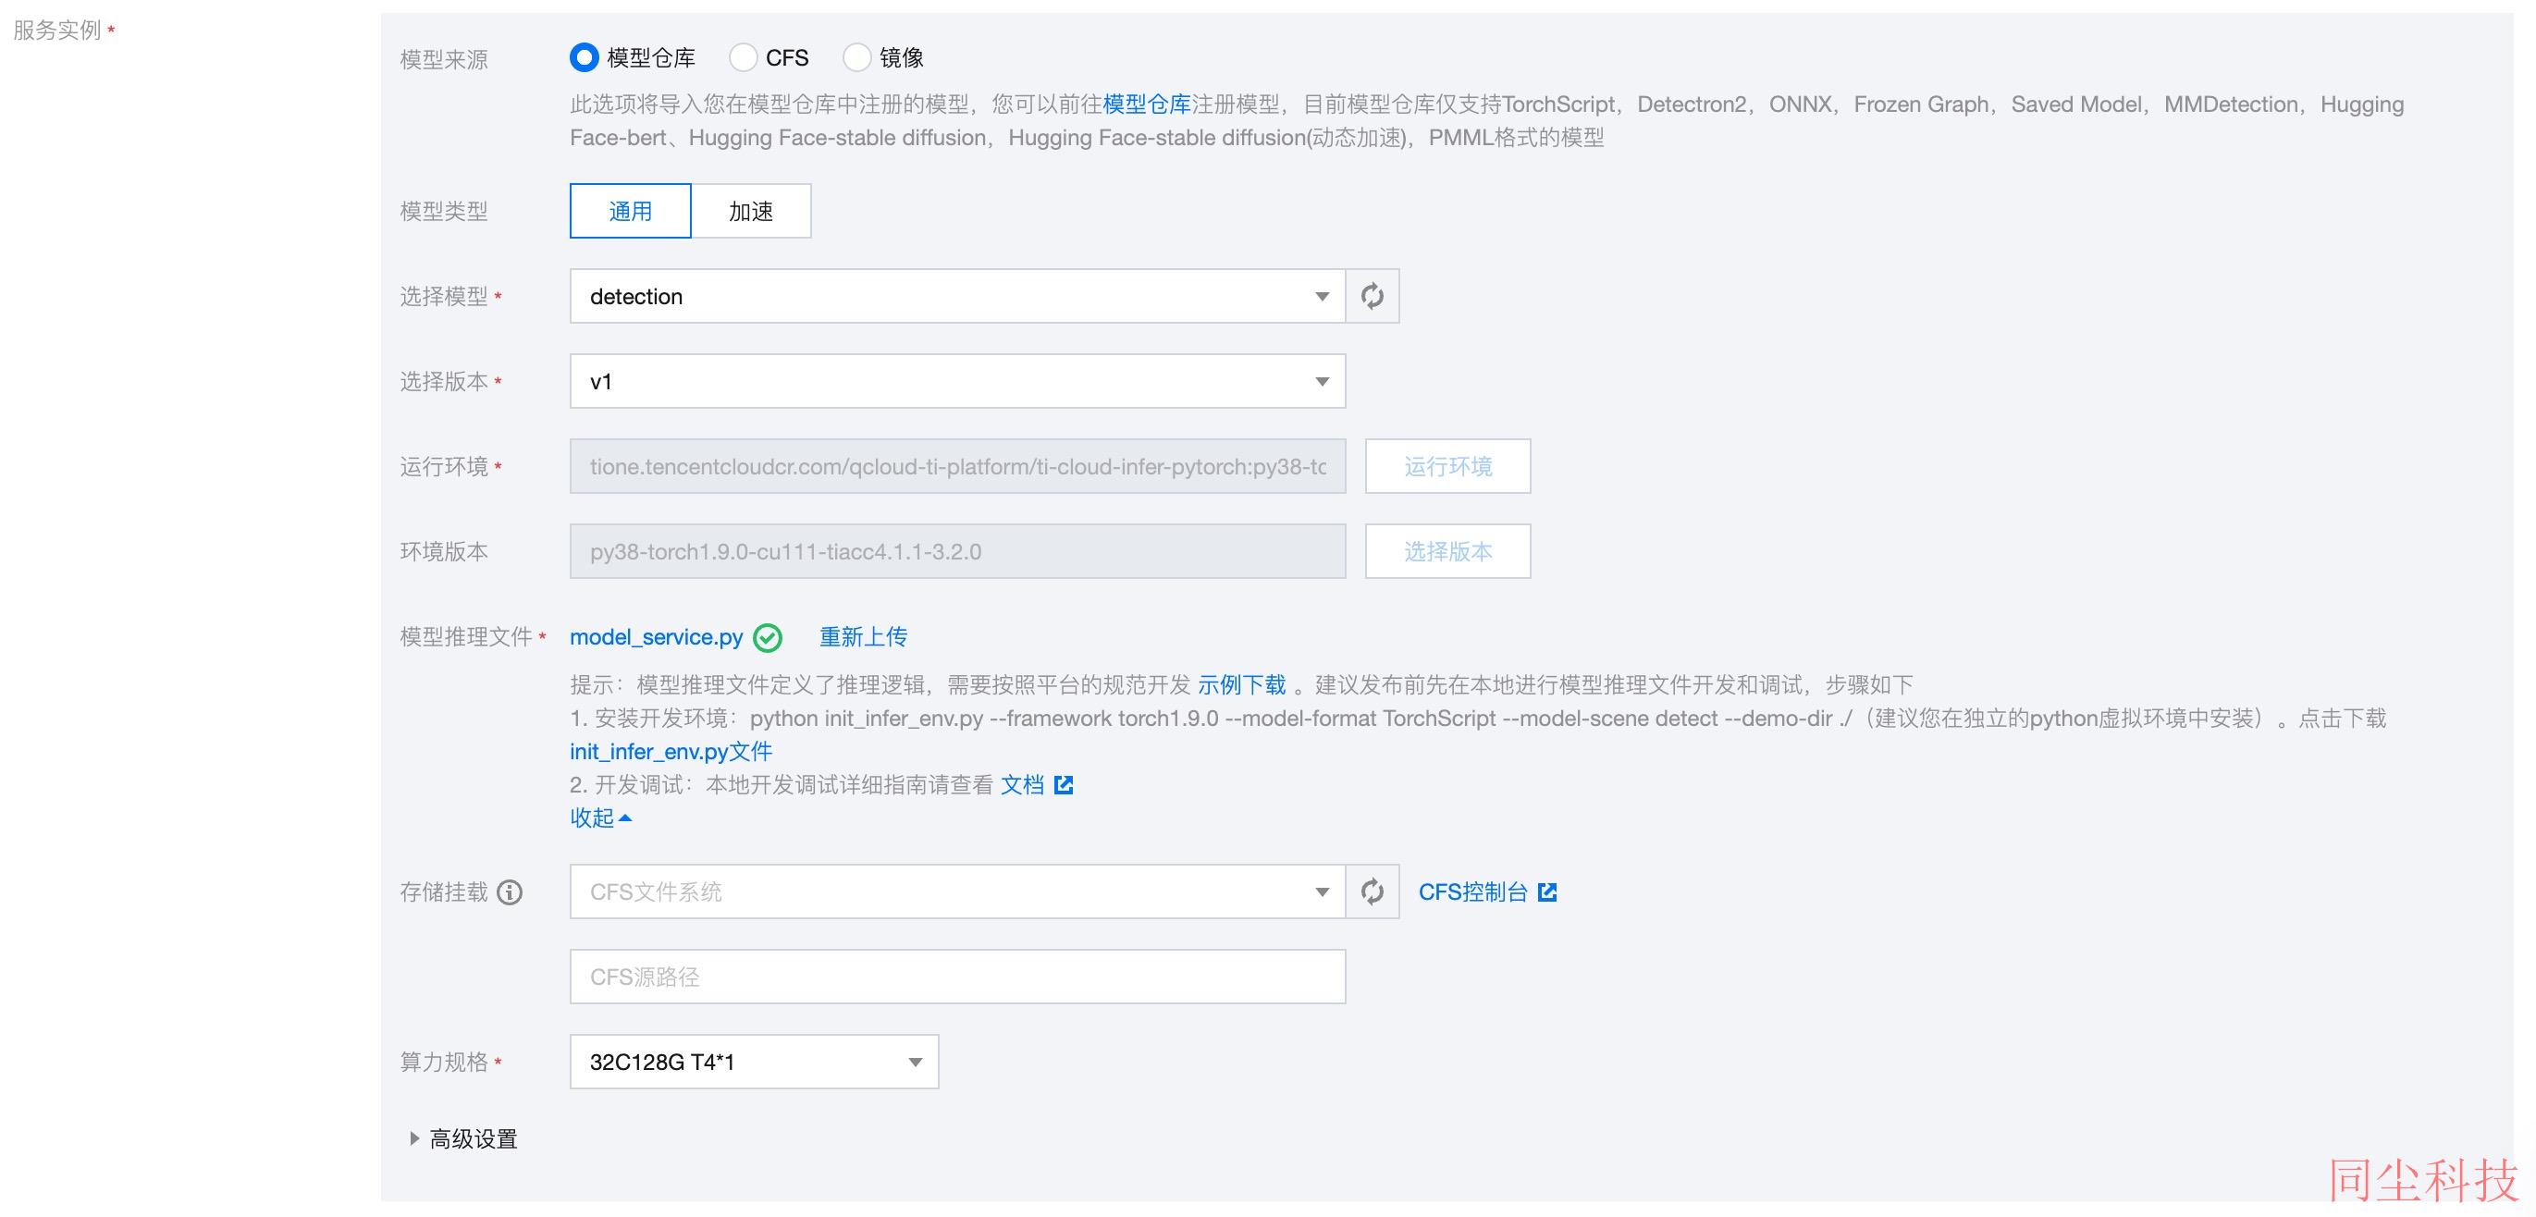
Task: Refresh the model list icon
Action: tap(1373, 296)
